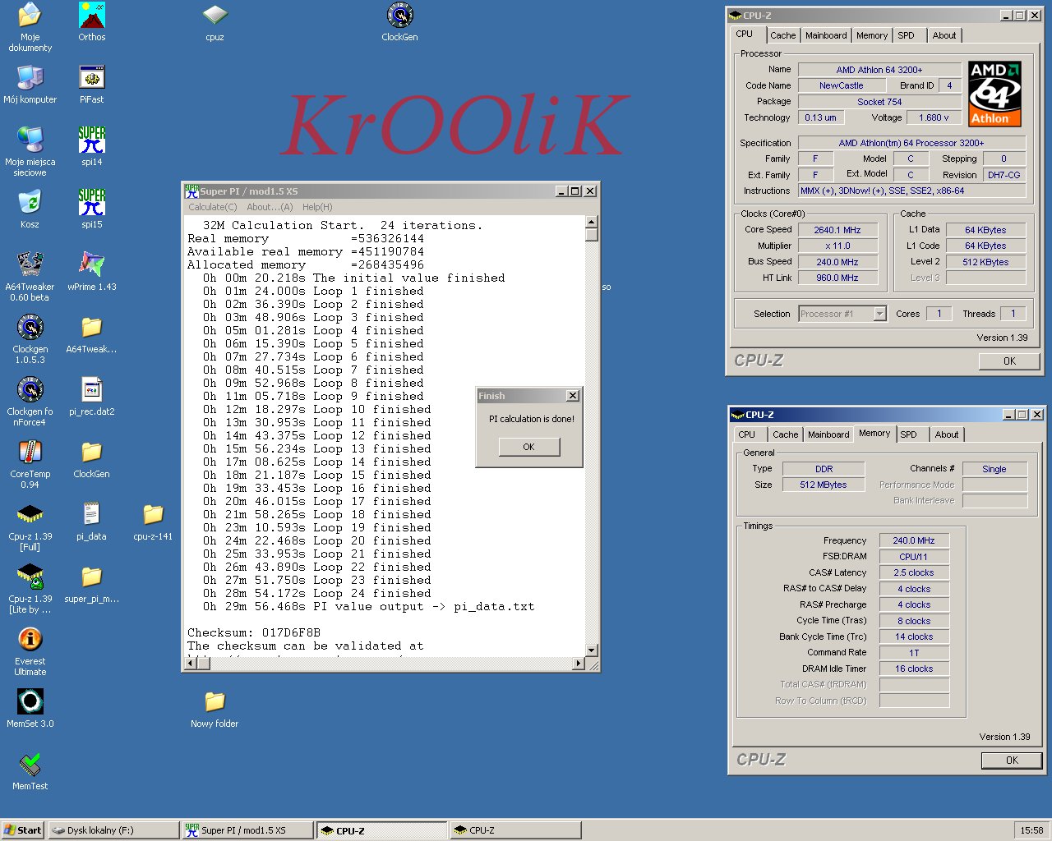Viewport: 1052px width, 841px height.
Task: Click the Voltage 1.680 v field
Action: (934, 117)
